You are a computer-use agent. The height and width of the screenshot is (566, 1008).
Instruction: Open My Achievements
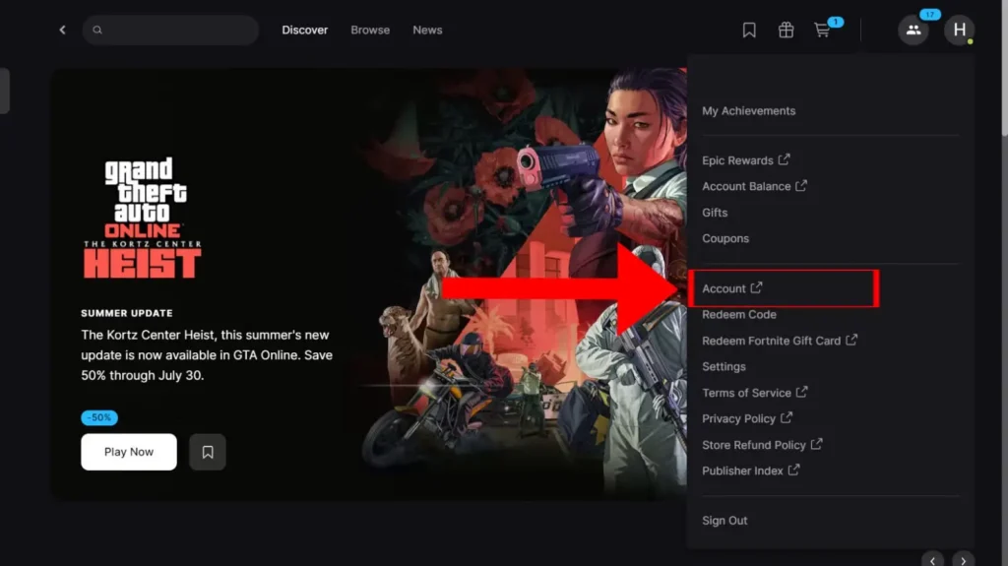click(x=748, y=110)
